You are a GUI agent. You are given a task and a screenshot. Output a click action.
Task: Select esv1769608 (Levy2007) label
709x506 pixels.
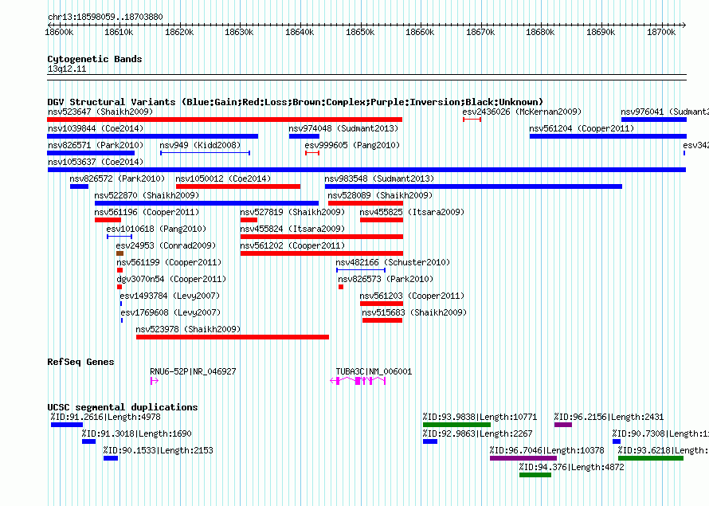pos(171,312)
